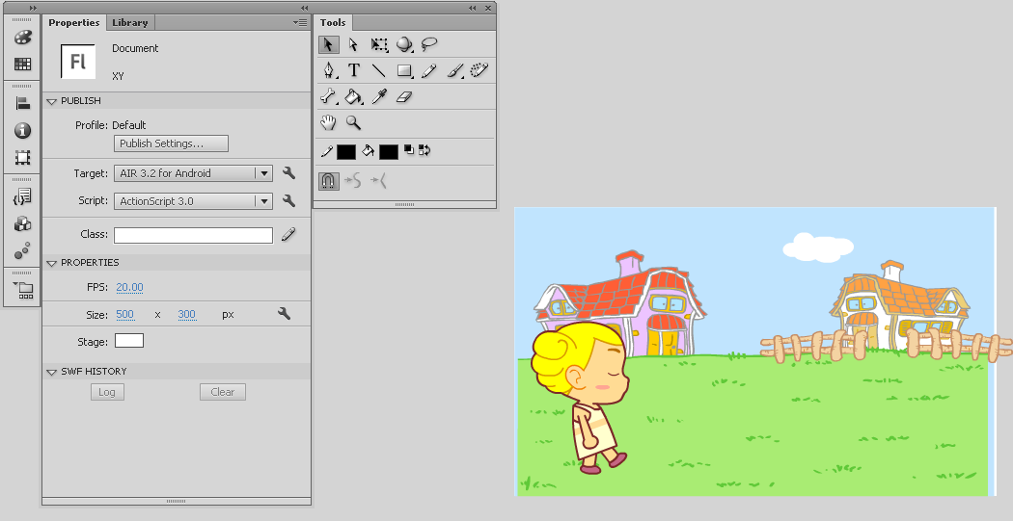
Task: Select the Zoom magnifier tool
Action: 353,122
